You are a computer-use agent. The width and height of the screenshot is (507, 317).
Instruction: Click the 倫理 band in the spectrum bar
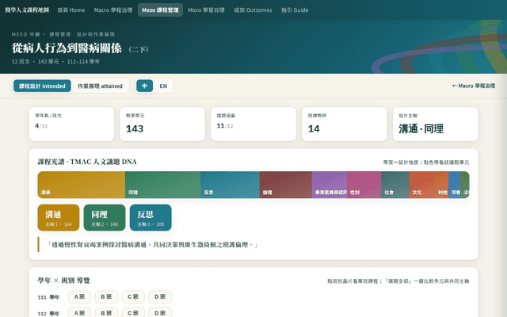pos(285,185)
